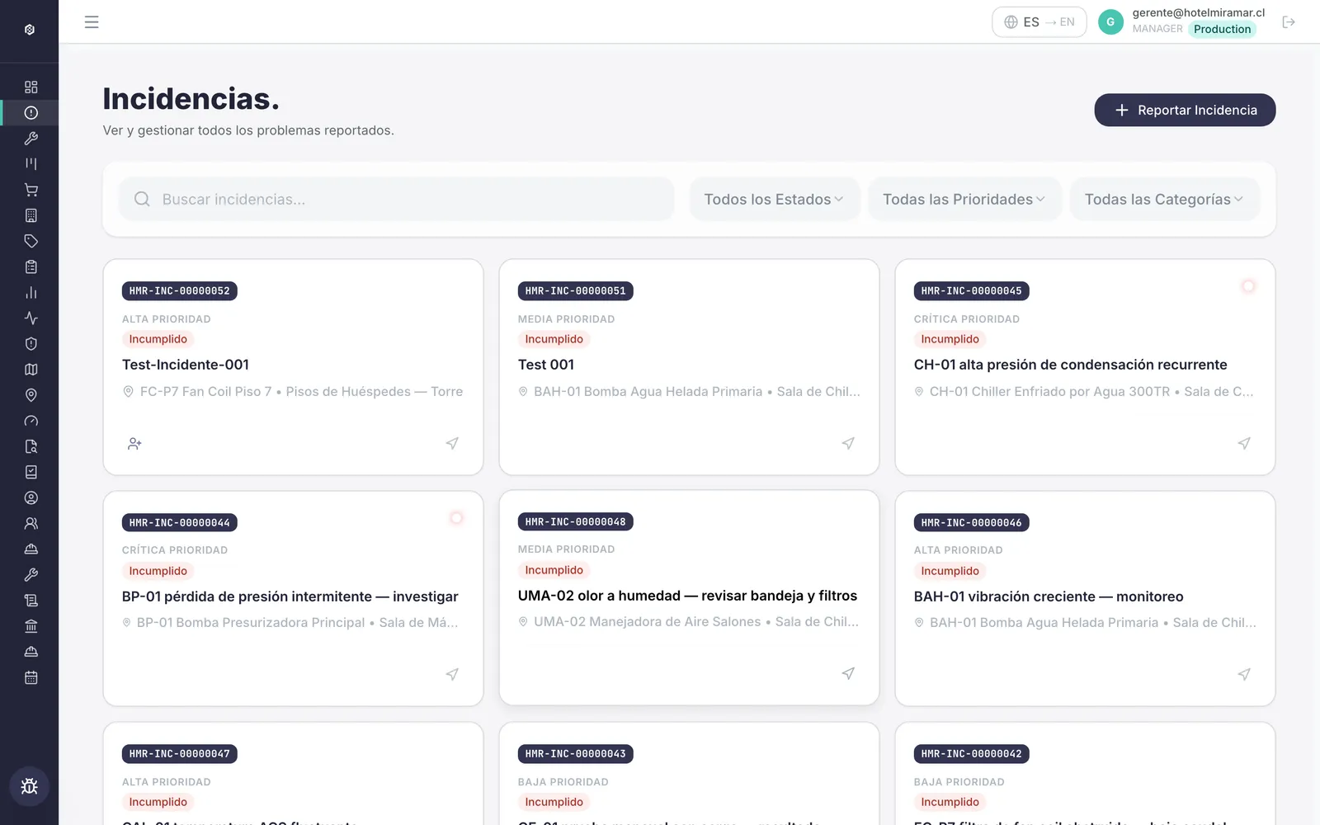Open the building icon in the sidebar
Screen dimensions: 1320x825
click(31, 215)
